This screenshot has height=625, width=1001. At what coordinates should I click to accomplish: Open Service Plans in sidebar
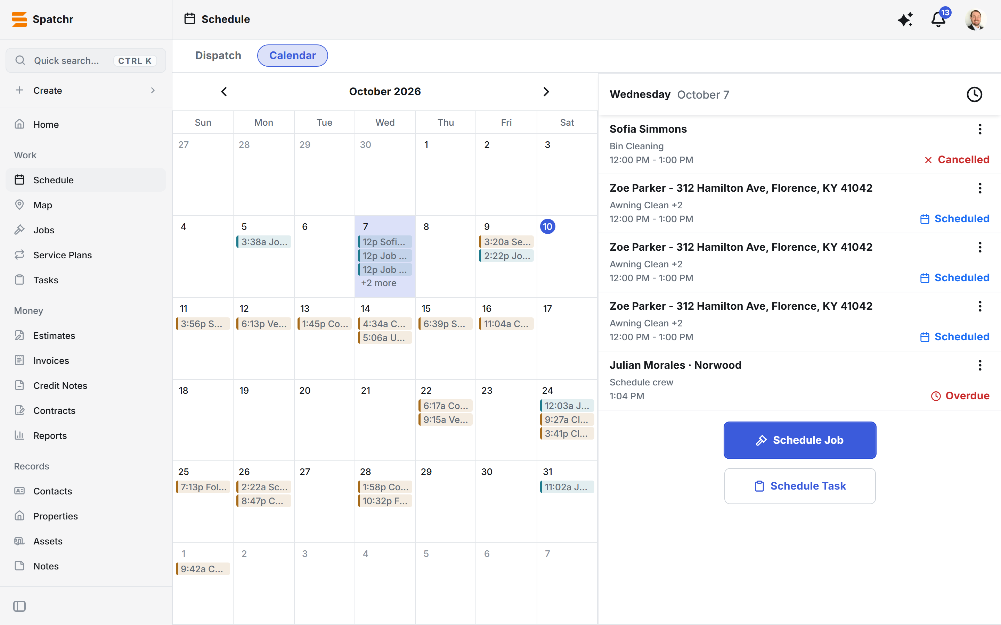[86, 255]
